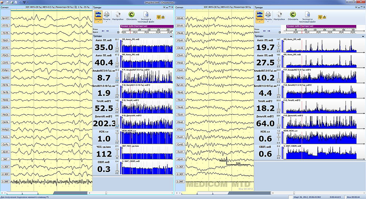Toggle the Cz-Pz channel label
The height and width of the screenshot is (199, 366).
[x=5, y=144]
